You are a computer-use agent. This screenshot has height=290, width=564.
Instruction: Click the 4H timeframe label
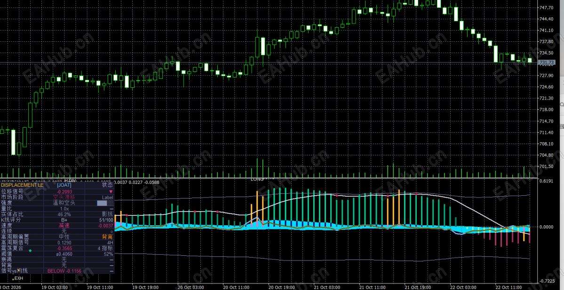point(110,243)
